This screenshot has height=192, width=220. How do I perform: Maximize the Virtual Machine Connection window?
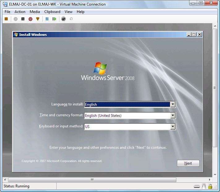coord(201,3)
